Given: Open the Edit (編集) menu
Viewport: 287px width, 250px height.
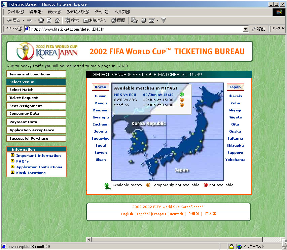Looking at the screenshot, I should pos(36,12).
